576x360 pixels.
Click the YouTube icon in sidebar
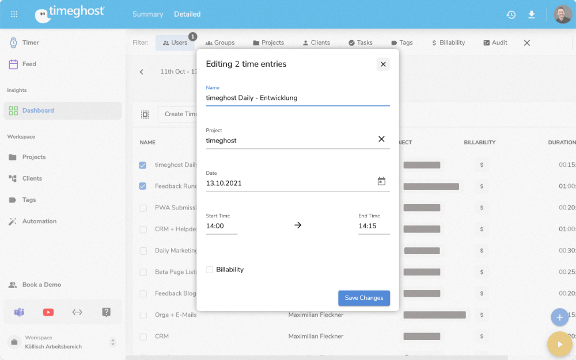click(48, 312)
